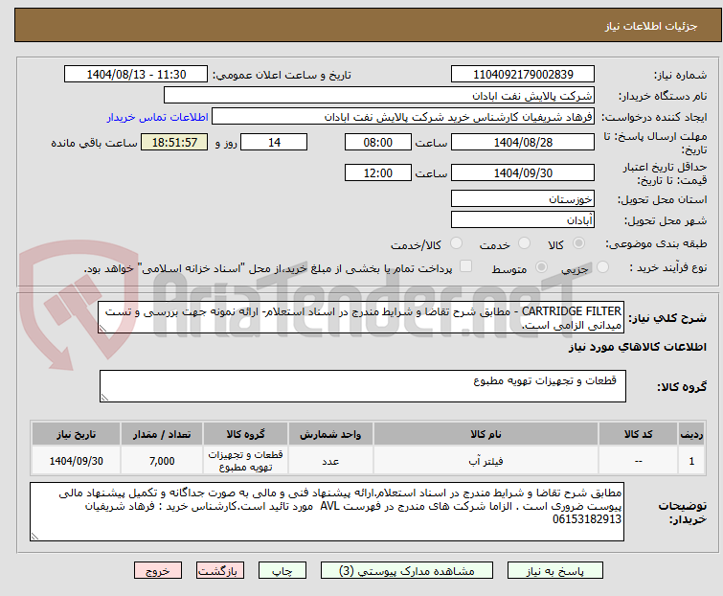Click the ردیف column header

coord(691,434)
